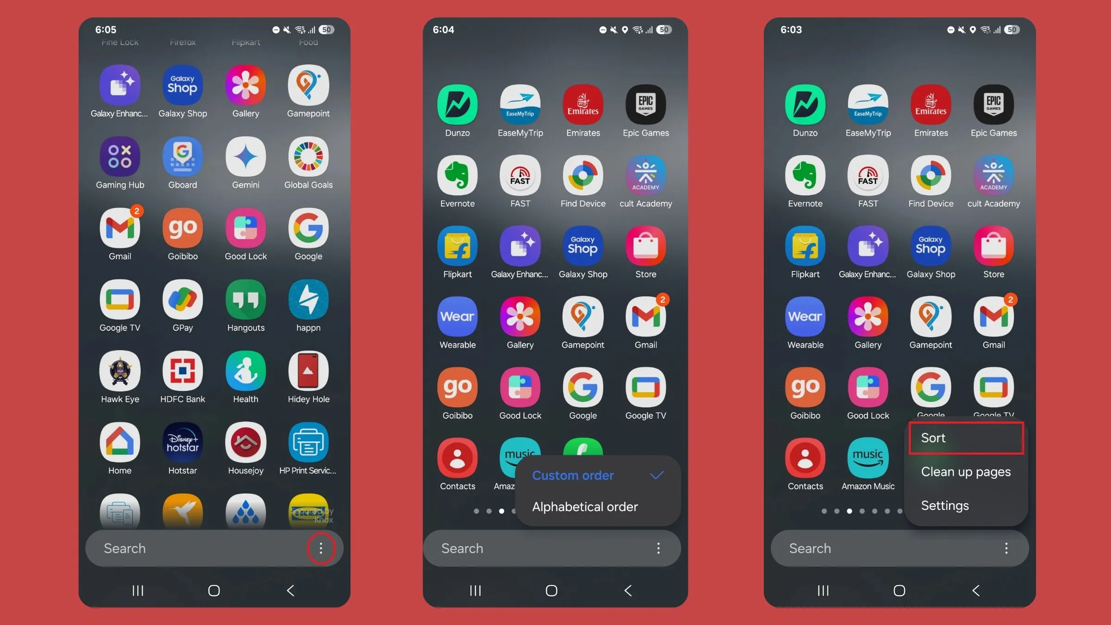Select Alphabetical order sort option

[x=585, y=507]
